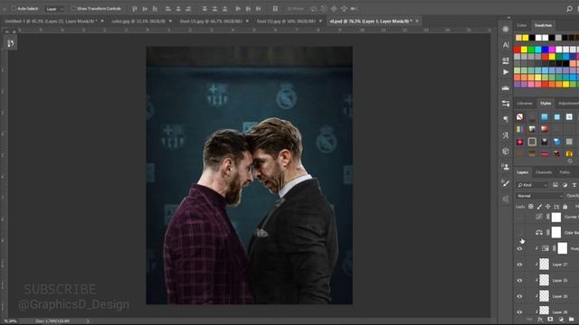This screenshot has height=325, width=579.
Task: Filter layers by adjustment layer icon
Action: point(565,185)
